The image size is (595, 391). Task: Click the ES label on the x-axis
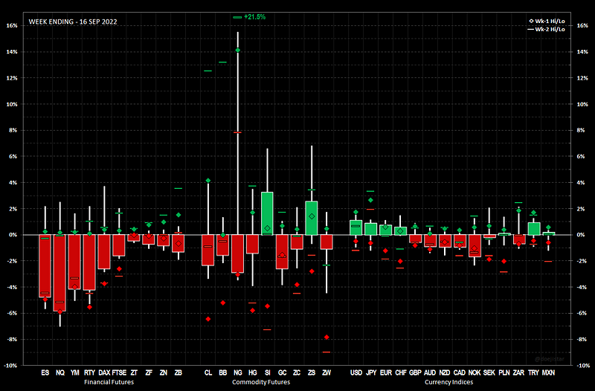(45, 372)
